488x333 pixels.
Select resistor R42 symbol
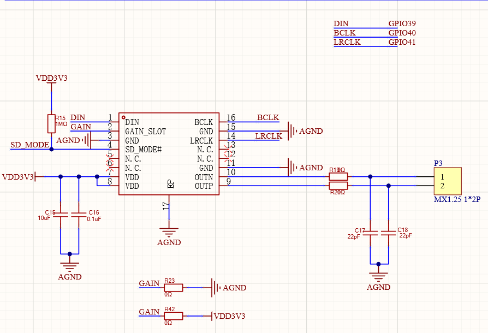174,316
